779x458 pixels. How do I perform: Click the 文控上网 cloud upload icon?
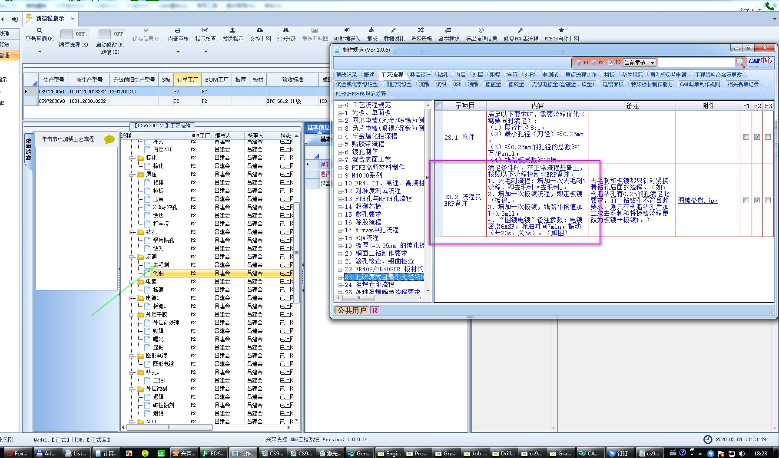[260, 30]
